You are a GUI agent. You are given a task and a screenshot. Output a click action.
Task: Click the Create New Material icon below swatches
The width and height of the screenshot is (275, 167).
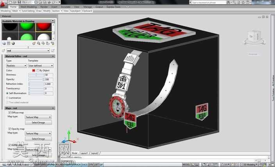point(34,43)
